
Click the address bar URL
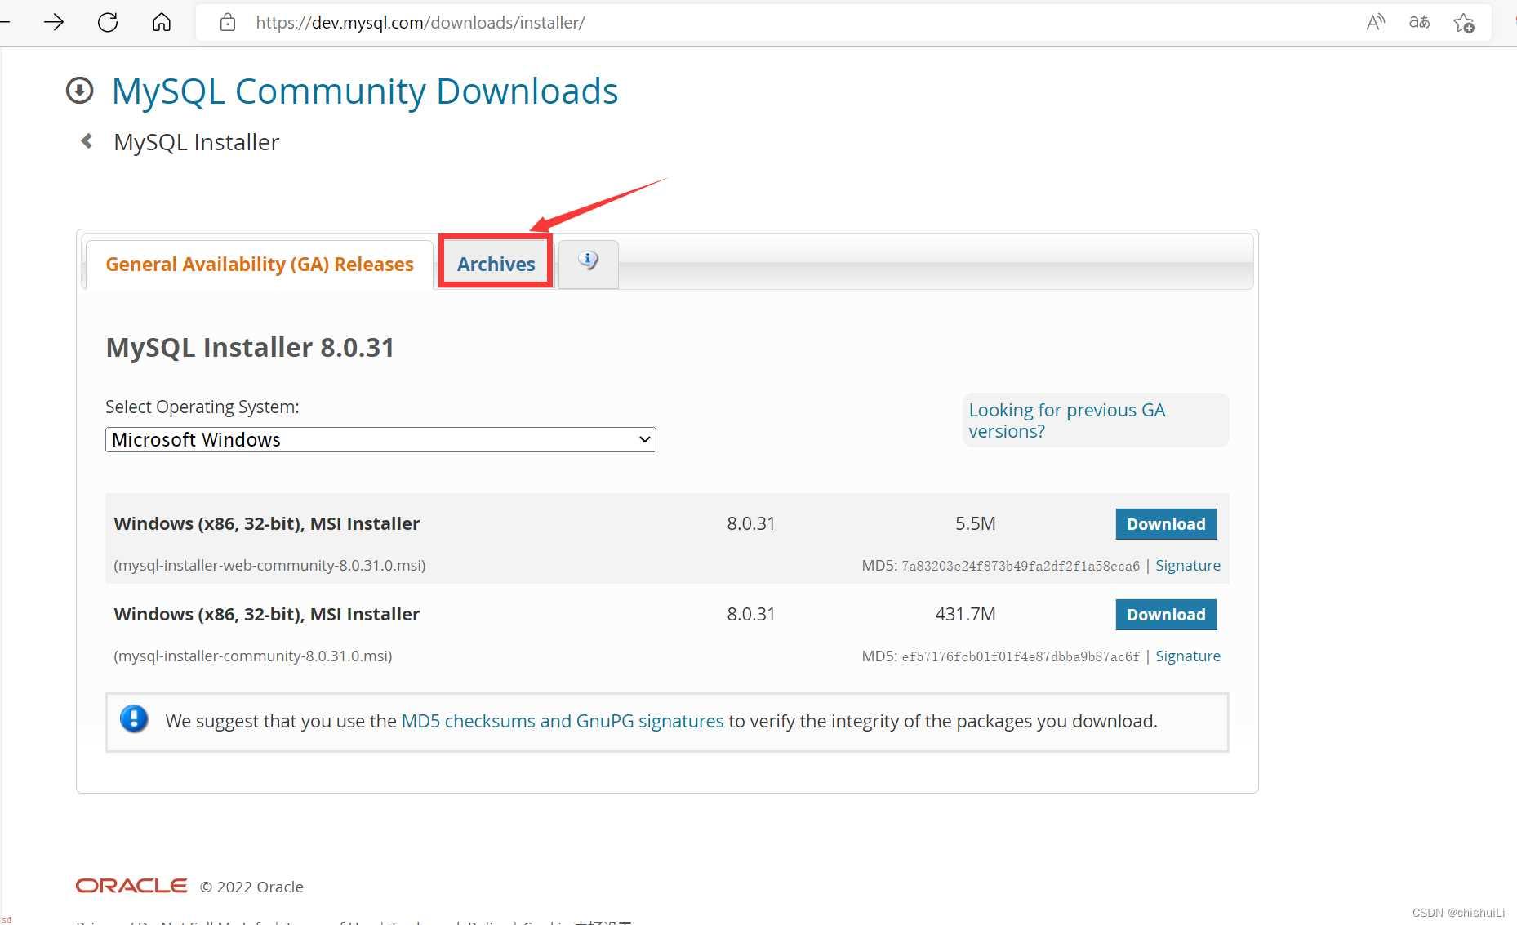(x=420, y=23)
